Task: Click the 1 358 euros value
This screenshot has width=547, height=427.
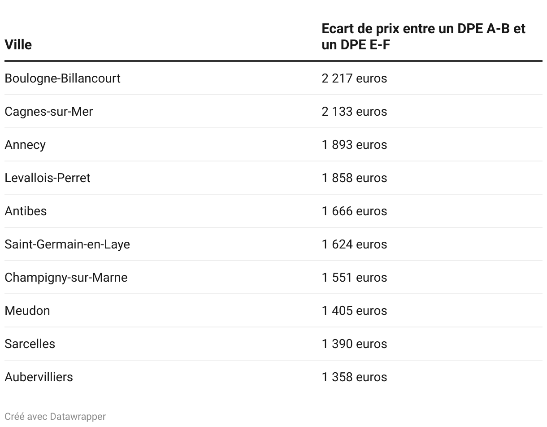Action: pyautogui.click(x=354, y=377)
